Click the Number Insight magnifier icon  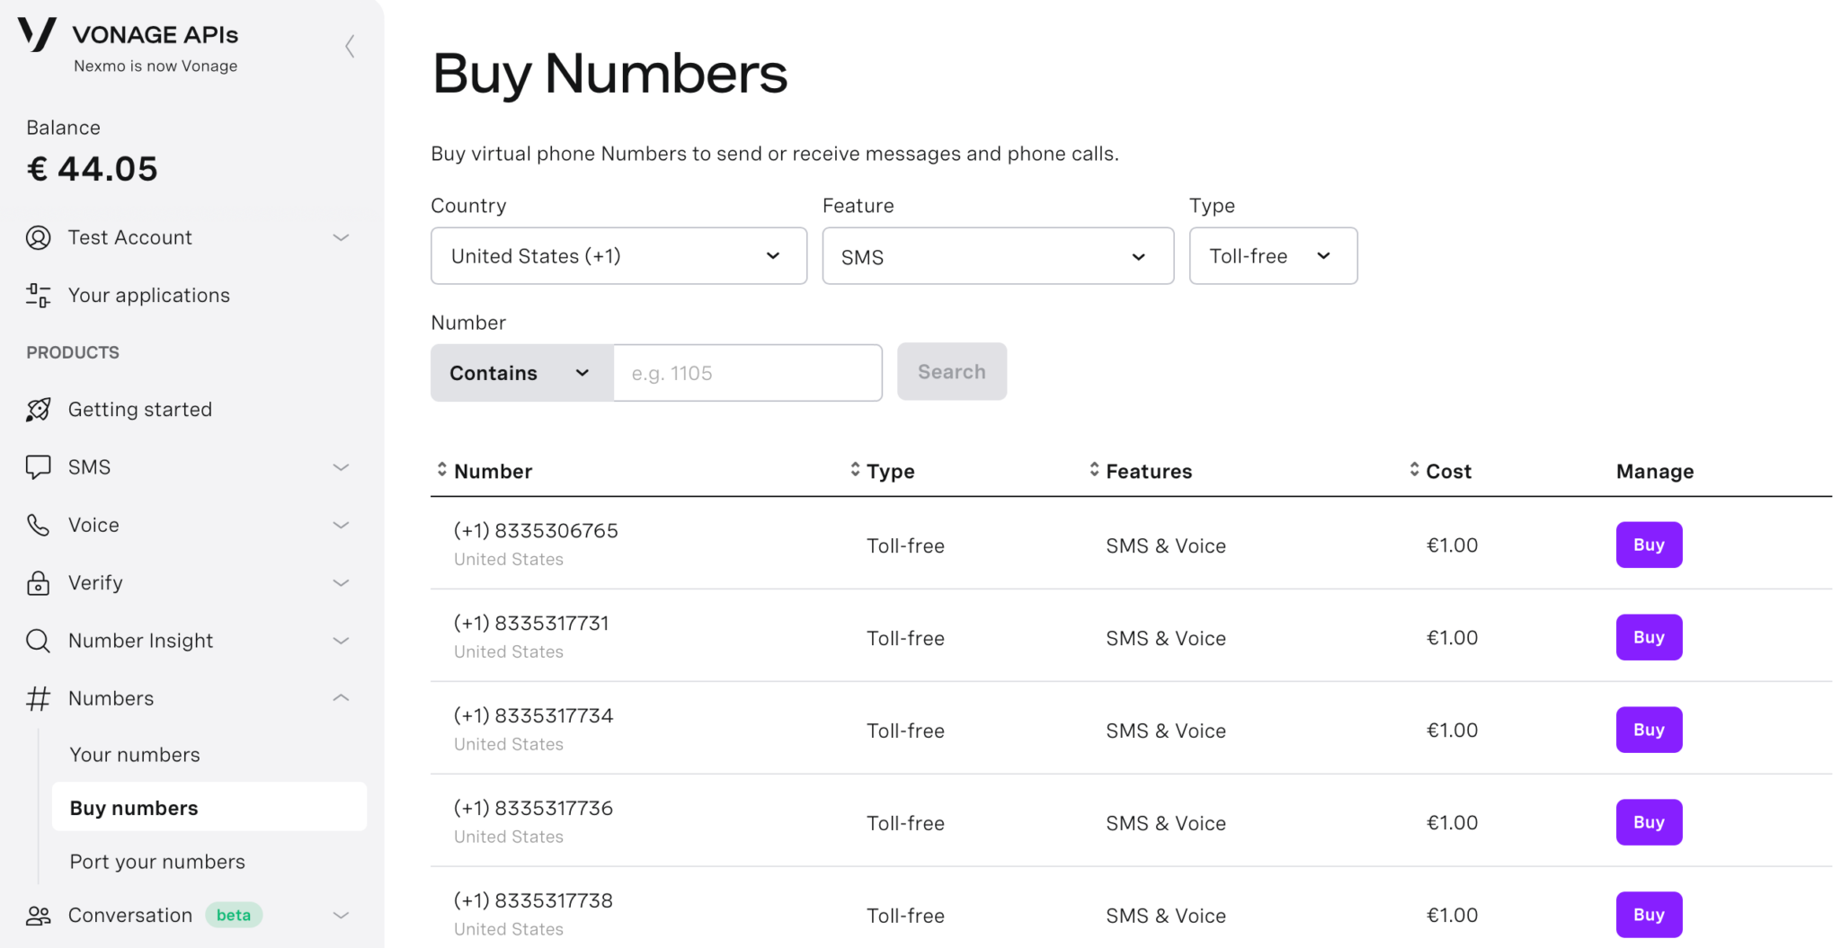[x=38, y=640]
